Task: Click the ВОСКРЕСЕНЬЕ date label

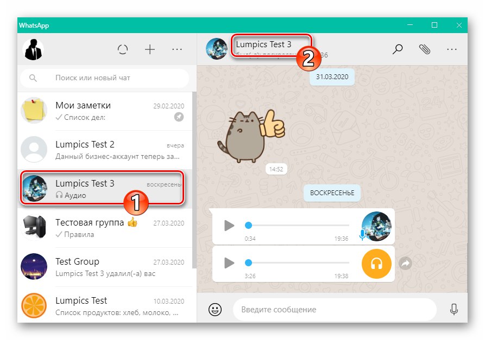Action: pyautogui.click(x=332, y=193)
